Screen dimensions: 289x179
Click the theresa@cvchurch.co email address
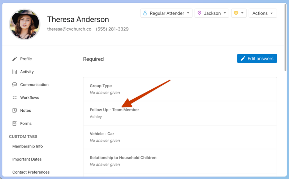pyautogui.click(x=69, y=29)
